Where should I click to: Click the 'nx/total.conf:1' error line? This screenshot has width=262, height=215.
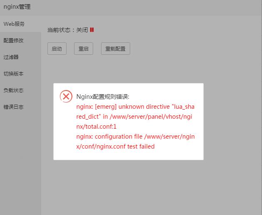pos(96,127)
